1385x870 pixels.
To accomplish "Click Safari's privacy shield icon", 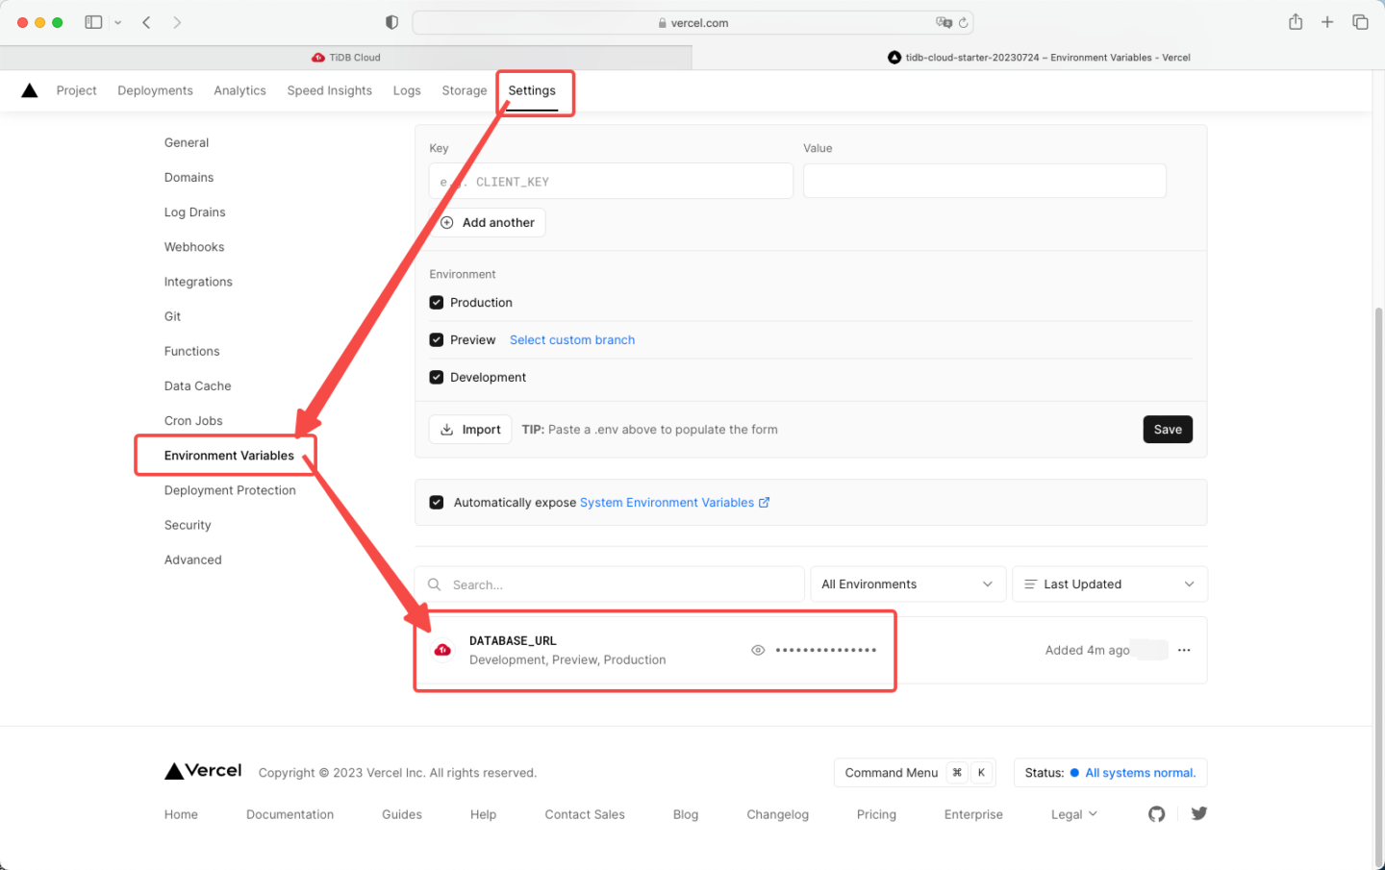I will point(390,21).
